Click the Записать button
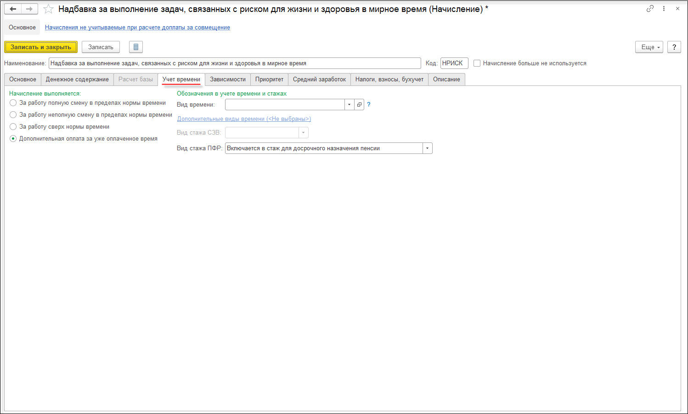 pos(101,47)
